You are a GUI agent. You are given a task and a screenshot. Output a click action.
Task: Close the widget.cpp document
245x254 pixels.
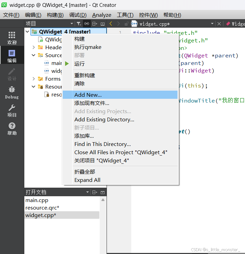[x=219, y=24]
